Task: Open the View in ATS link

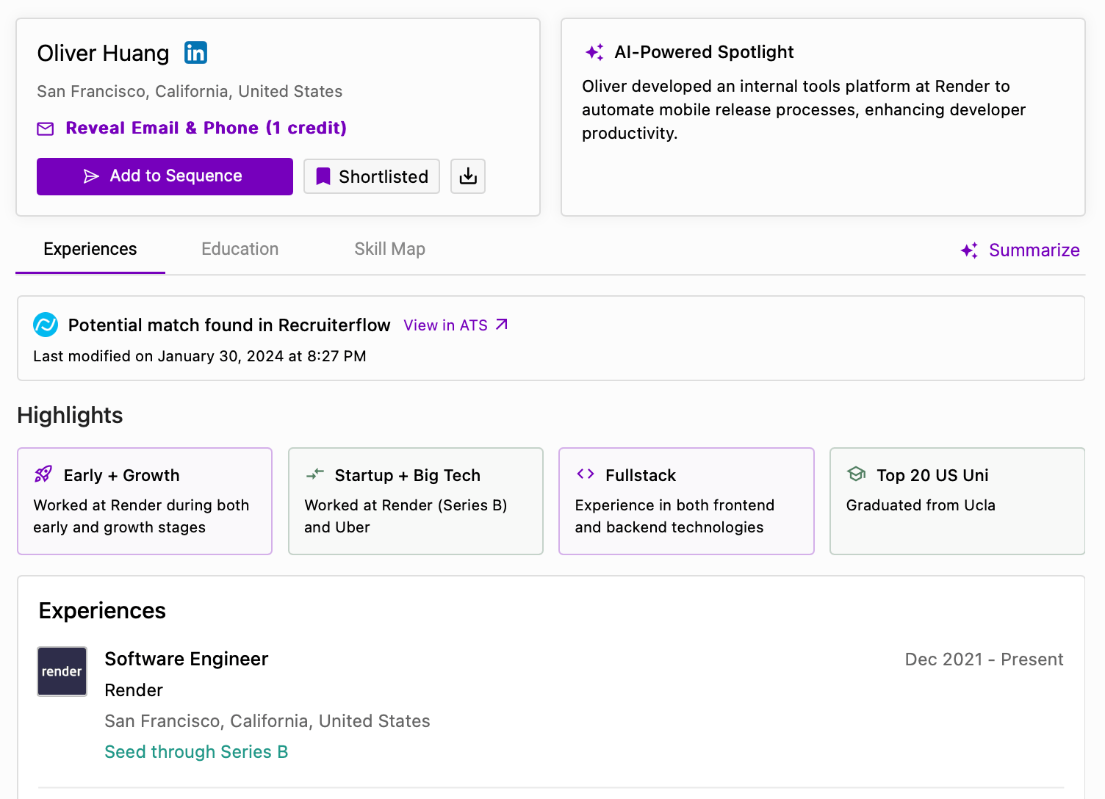Action: coord(456,325)
